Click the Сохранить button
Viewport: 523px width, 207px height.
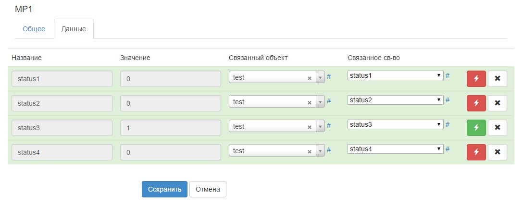pos(164,189)
